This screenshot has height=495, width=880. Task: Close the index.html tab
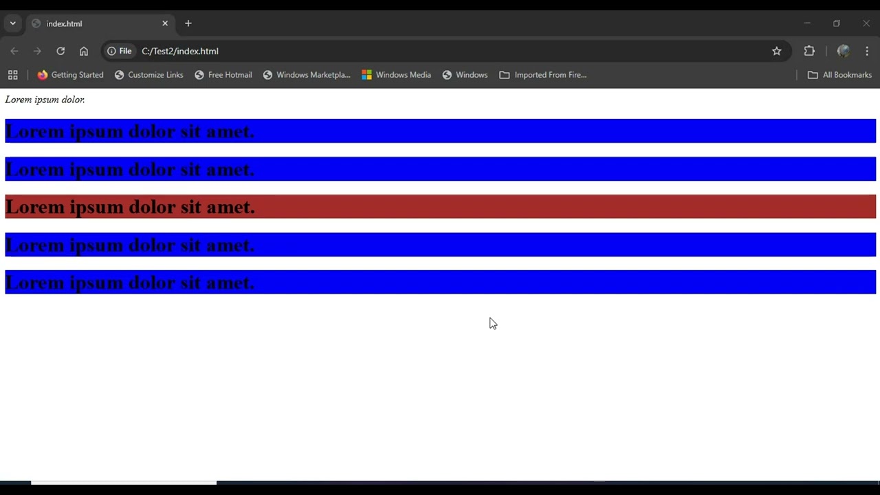[165, 23]
